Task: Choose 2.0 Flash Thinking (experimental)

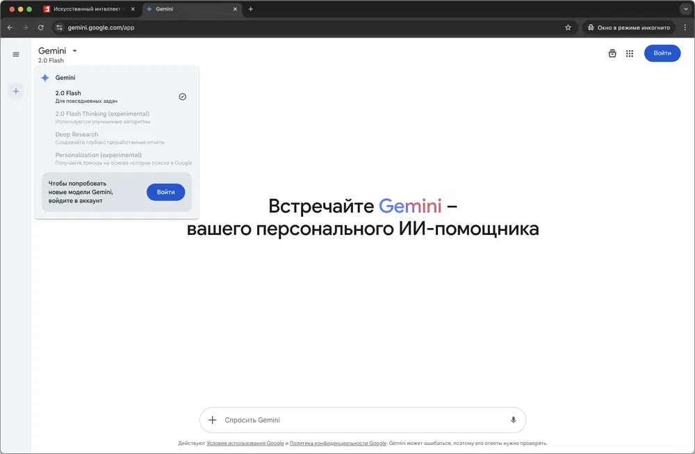Action: click(116, 117)
